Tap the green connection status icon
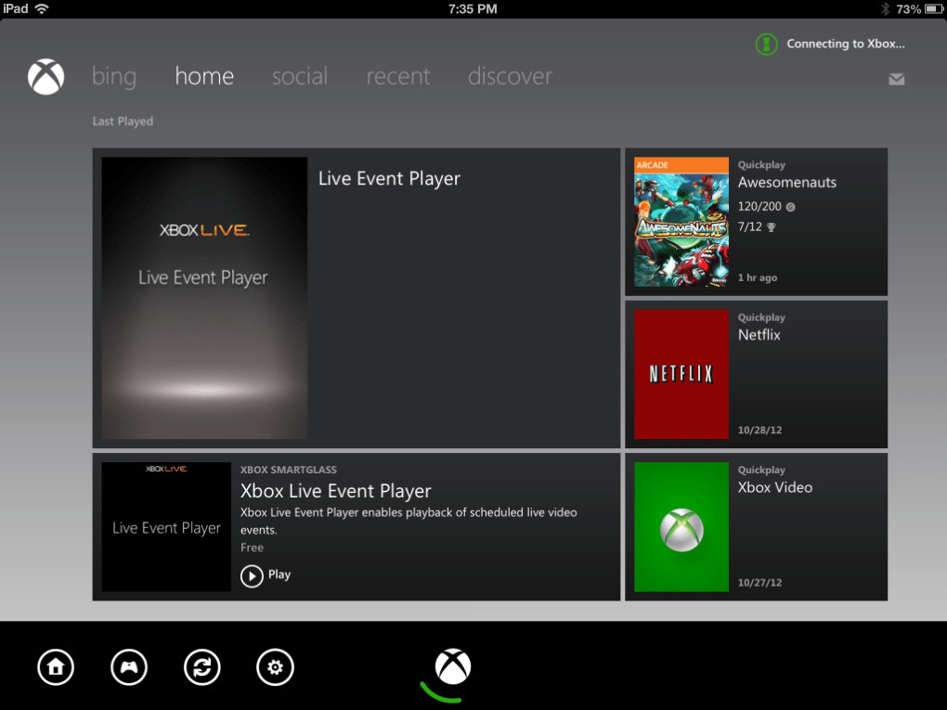The height and width of the screenshot is (710, 947). (766, 44)
